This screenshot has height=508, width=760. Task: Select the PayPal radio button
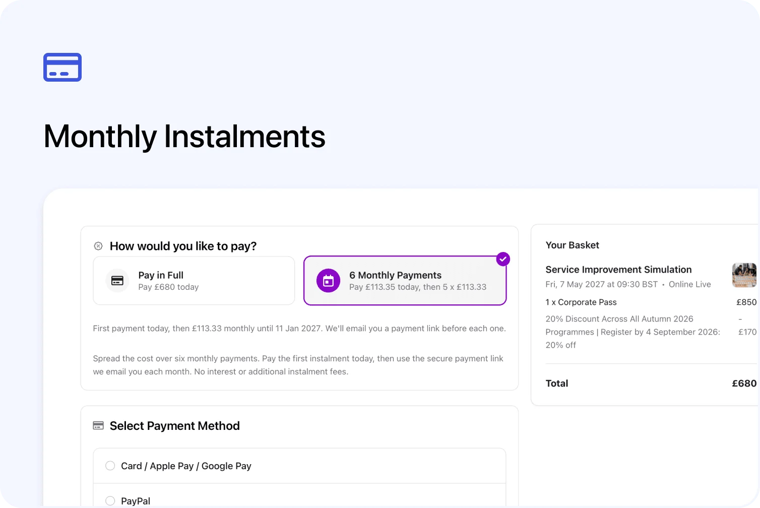point(110,501)
